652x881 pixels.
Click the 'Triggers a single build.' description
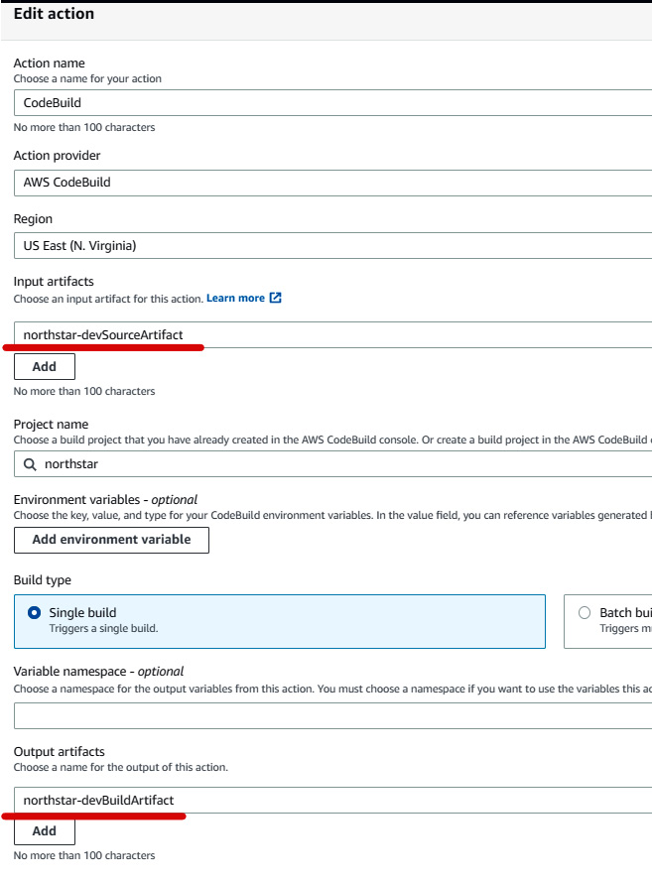[x=103, y=628]
